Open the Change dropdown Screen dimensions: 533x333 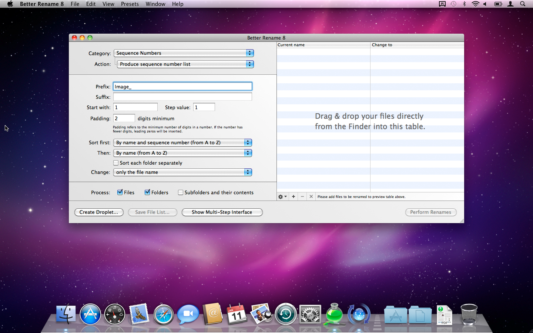tap(183, 172)
